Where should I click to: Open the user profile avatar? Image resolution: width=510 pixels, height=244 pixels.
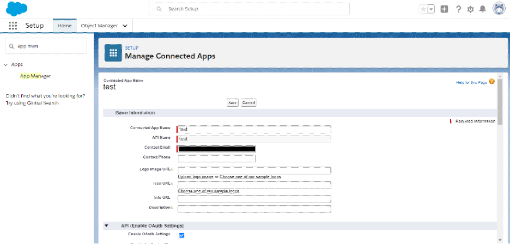click(x=499, y=9)
